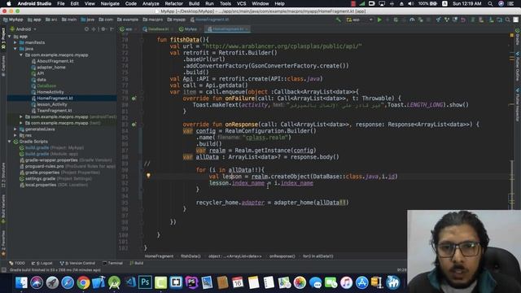Click the scroll-from-source target icon
521x293 pixels.
[x=87, y=29]
